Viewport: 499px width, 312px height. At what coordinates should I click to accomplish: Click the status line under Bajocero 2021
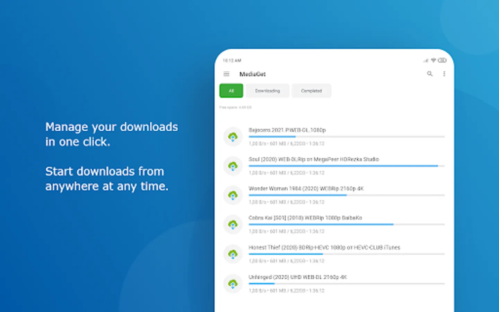coord(287,144)
